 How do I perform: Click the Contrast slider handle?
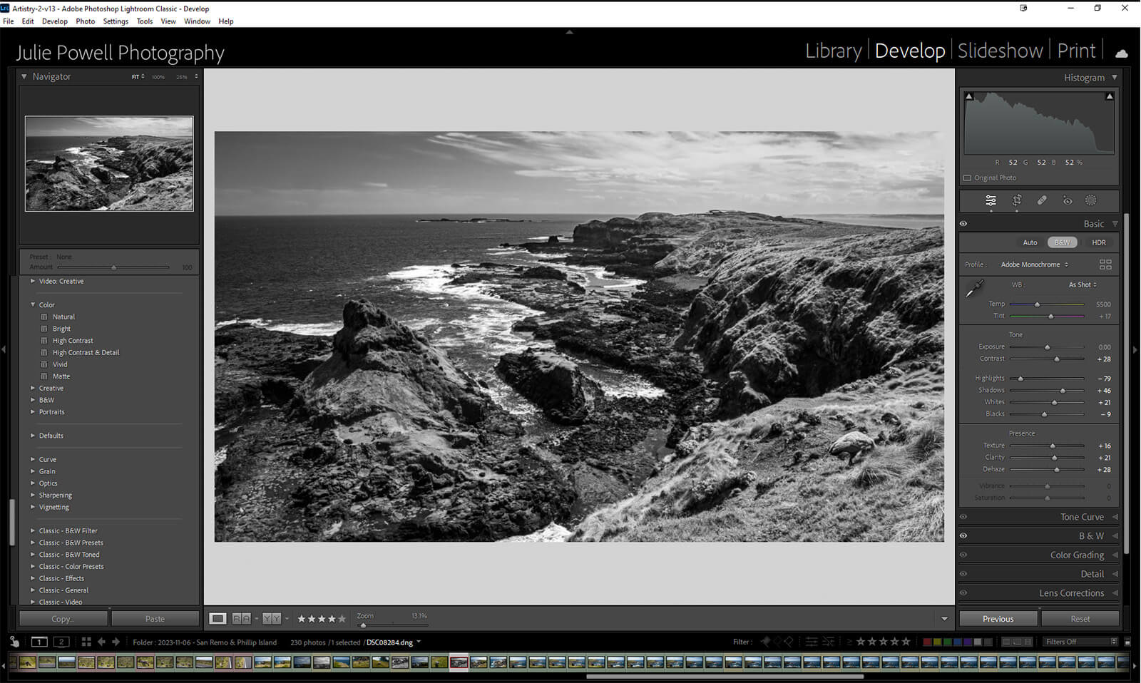[x=1057, y=359]
